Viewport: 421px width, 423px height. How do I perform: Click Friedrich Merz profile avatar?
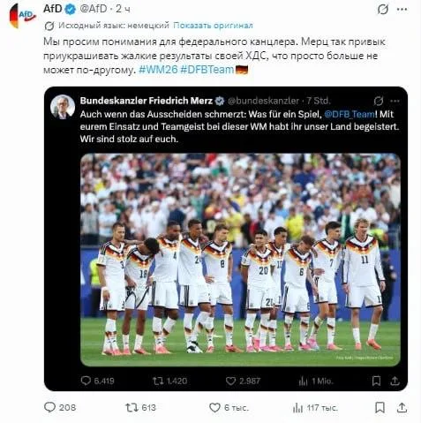(63, 107)
